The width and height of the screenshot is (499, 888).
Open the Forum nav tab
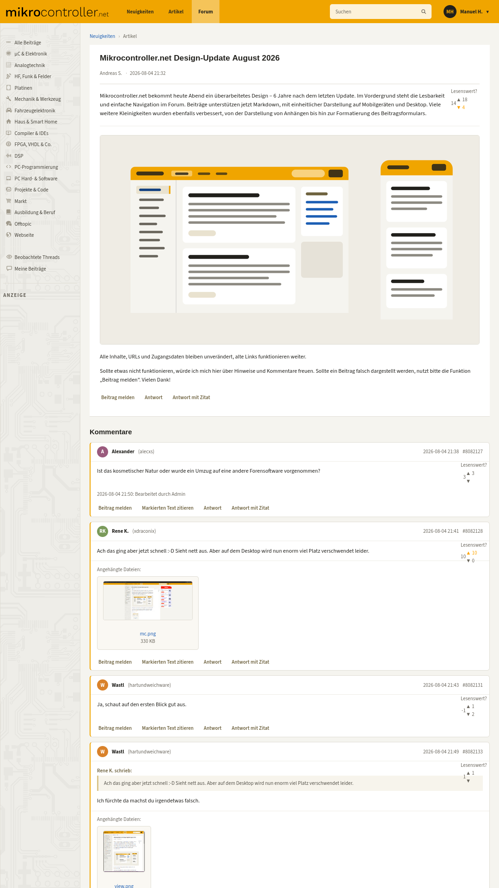point(206,12)
